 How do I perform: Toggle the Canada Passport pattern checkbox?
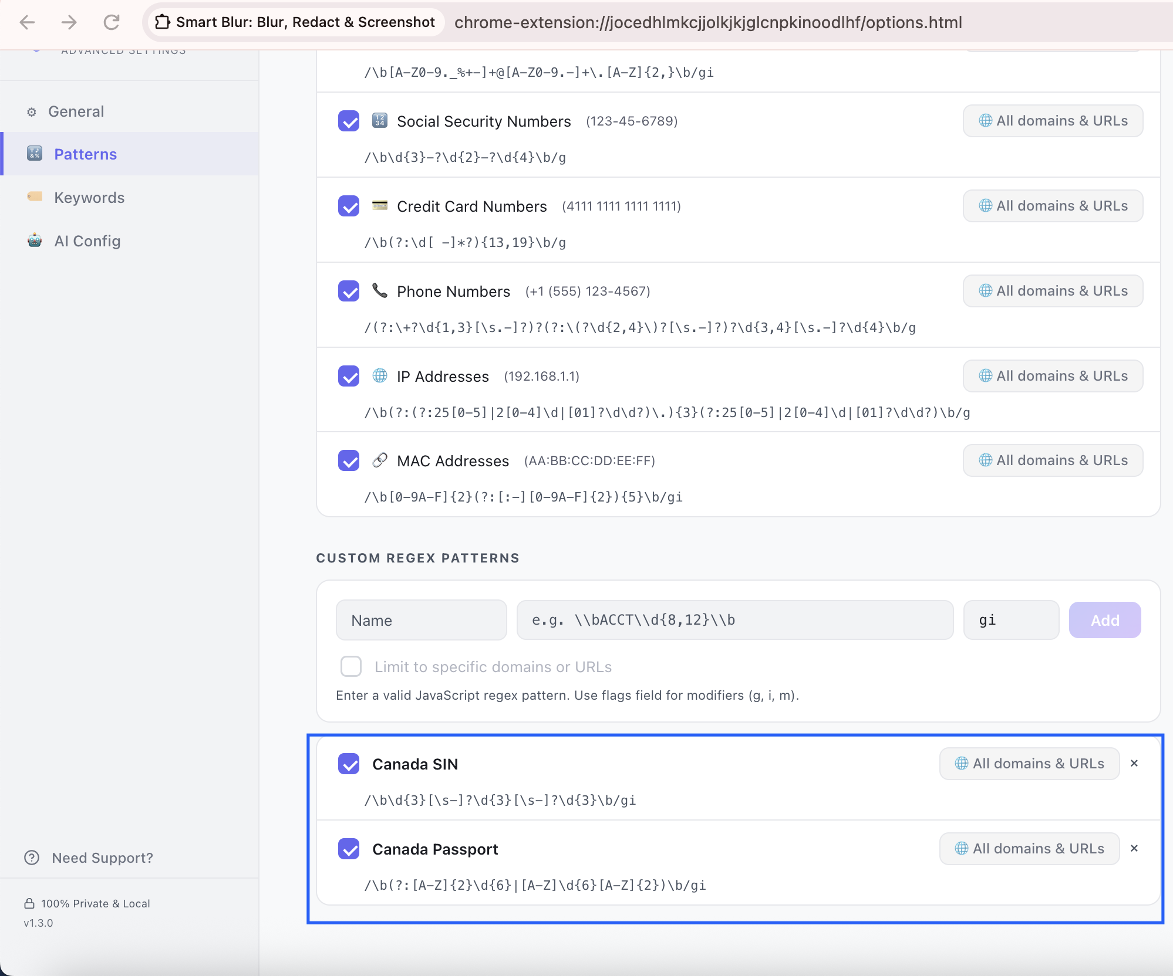pyautogui.click(x=349, y=849)
